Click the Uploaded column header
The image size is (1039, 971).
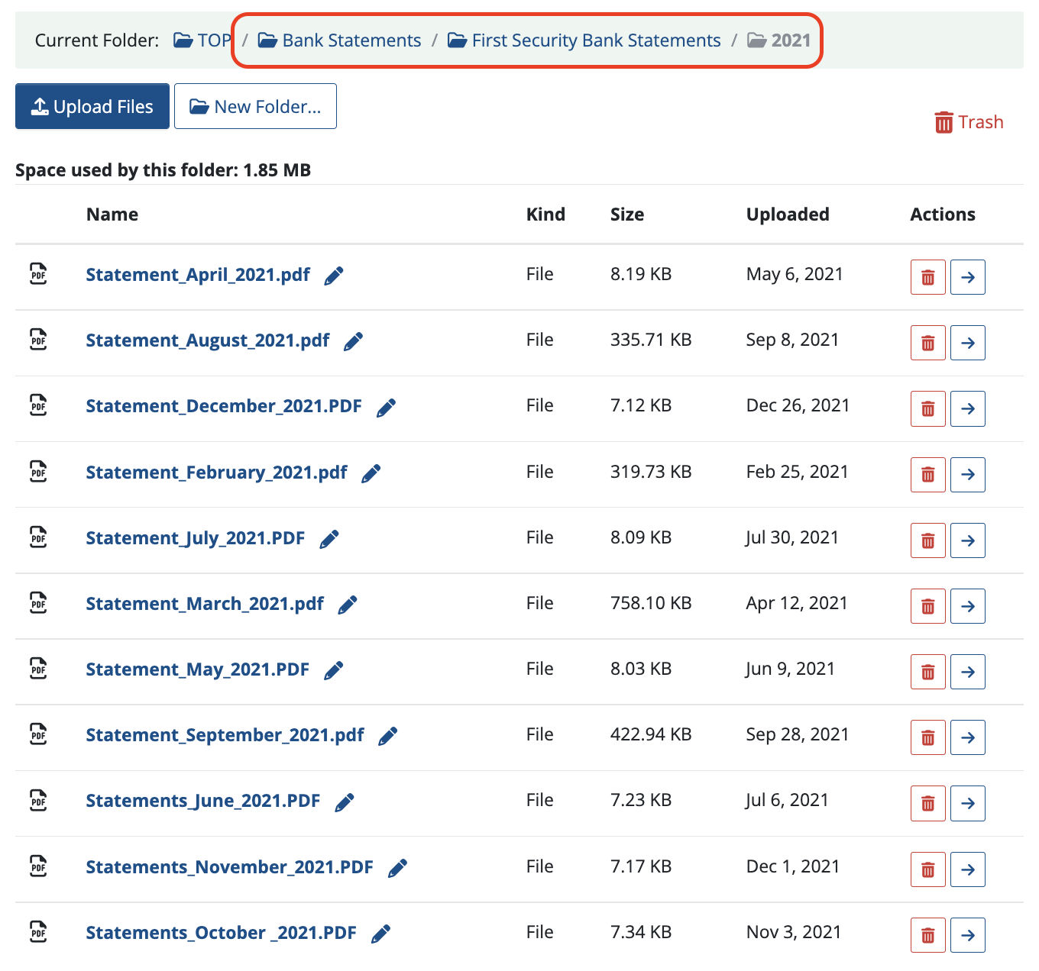788,215
